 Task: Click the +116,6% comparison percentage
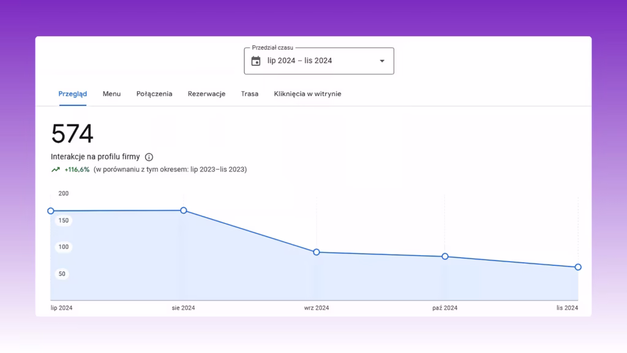tap(77, 170)
